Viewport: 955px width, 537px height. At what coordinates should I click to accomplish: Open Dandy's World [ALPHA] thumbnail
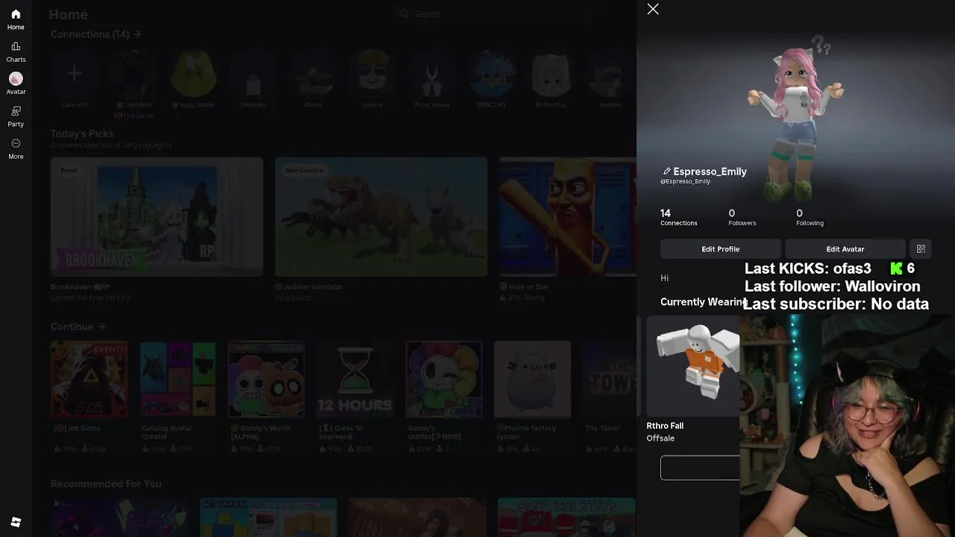[266, 380]
